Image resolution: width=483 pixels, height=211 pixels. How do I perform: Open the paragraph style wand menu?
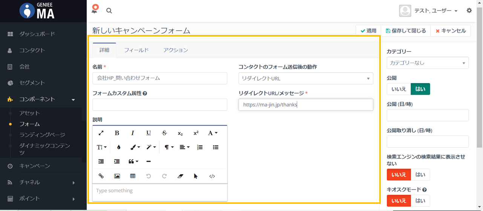click(x=151, y=147)
